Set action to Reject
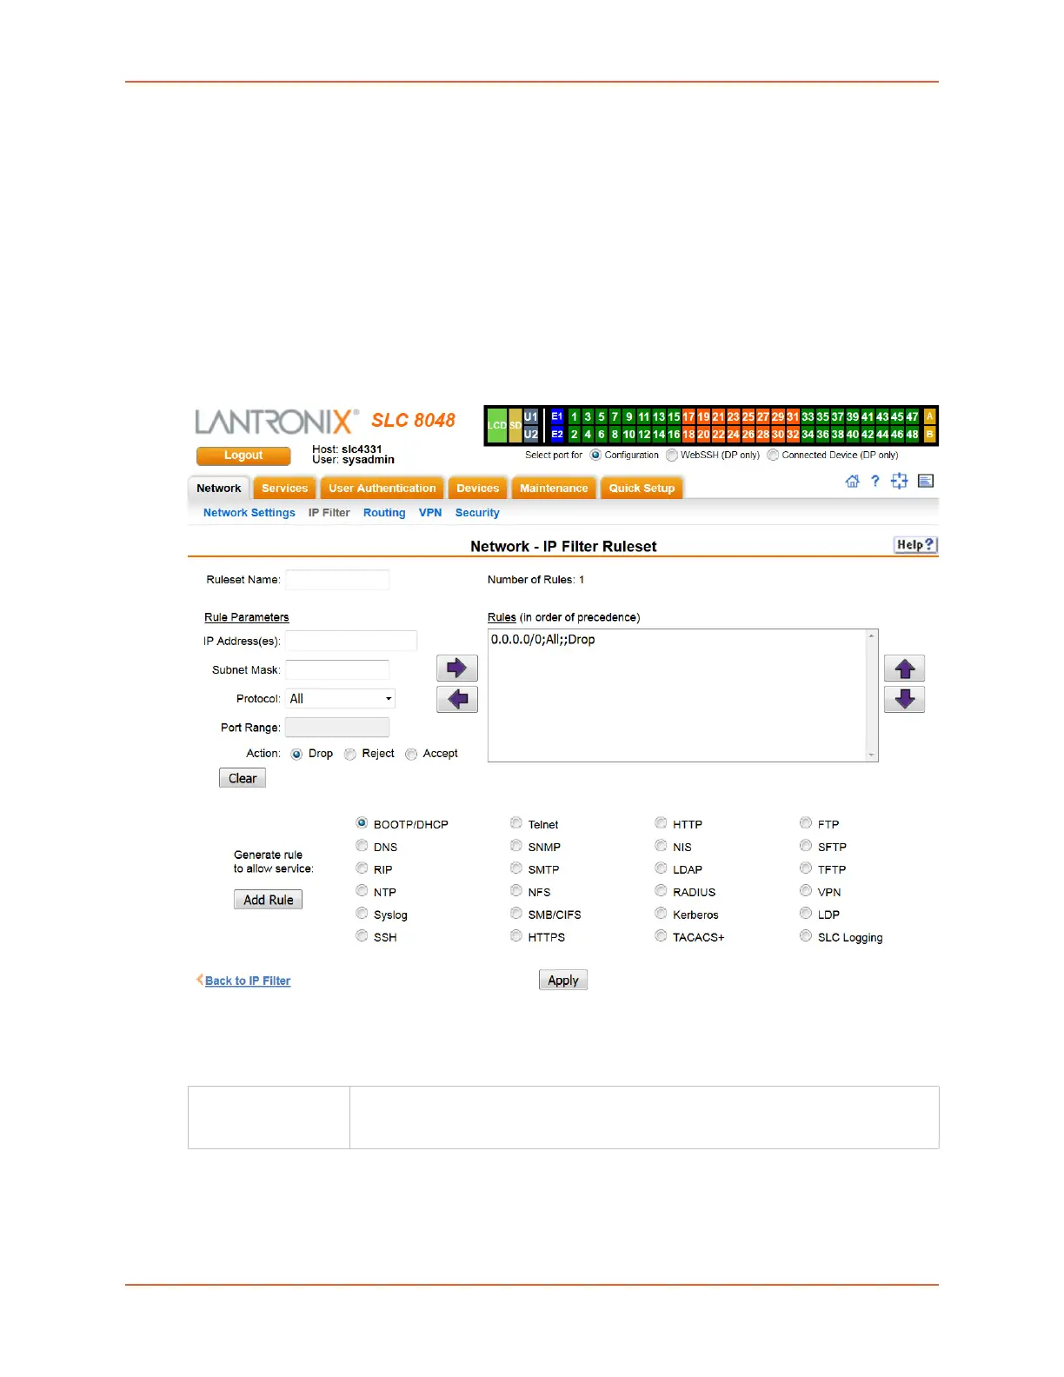The image size is (1064, 1377). click(x=350, y=754)
